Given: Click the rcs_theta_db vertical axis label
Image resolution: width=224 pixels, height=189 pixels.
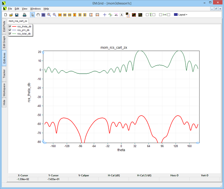Looking at the screenshot, I should (29, 93).
